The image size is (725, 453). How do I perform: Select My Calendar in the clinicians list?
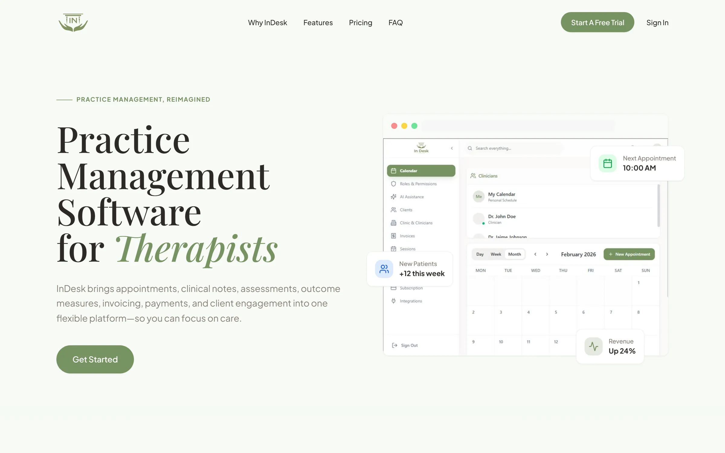[562, 197]
